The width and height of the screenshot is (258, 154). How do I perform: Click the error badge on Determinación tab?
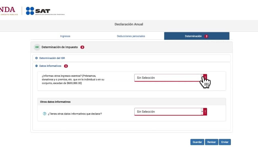pos(206,36)
